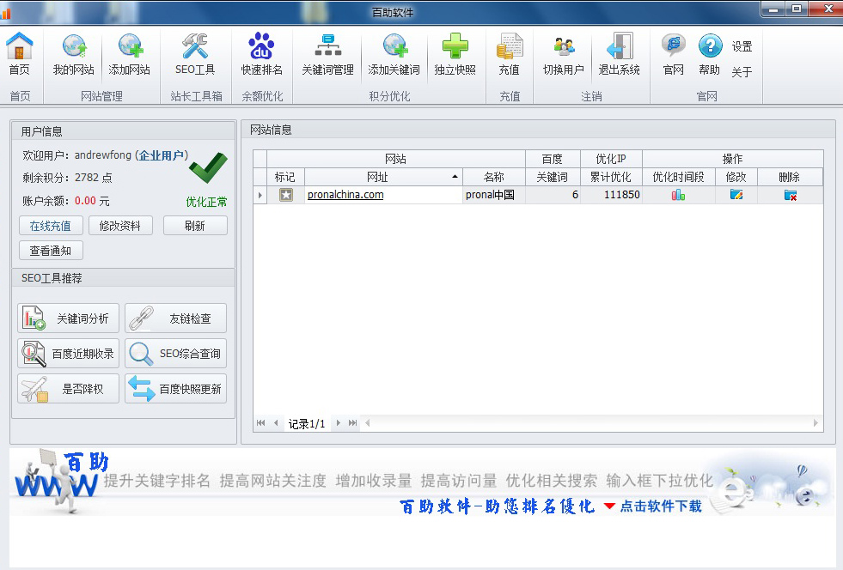
Task: Click the table horizontal scrollbar right arrow
Action: [816, 423]
